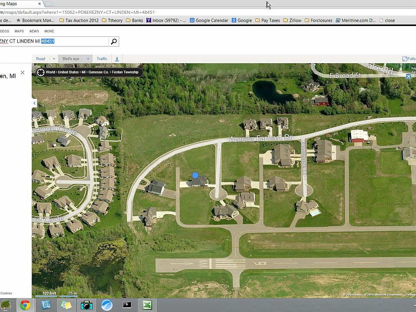
Task: Open Bookmark Manager bookmark
Action: (x=35, y=20)
